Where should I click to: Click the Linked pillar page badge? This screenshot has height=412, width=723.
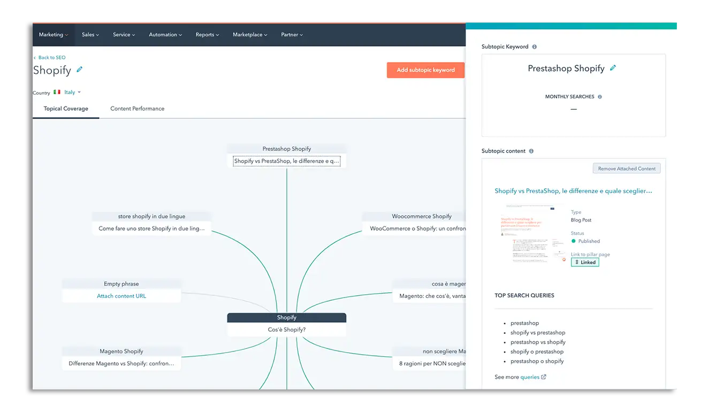[585, 262]
